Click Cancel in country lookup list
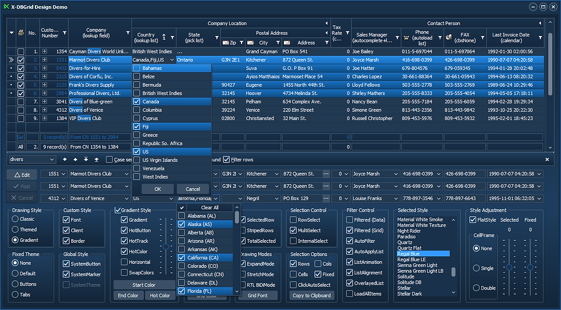Viewport: 561px width, 310px height. coord(192,189)
